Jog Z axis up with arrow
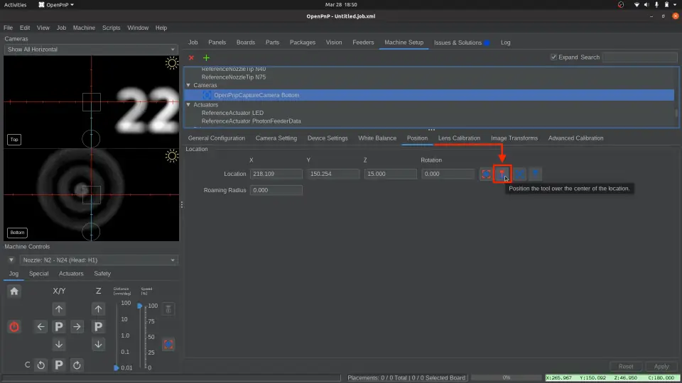 (99, 309)
